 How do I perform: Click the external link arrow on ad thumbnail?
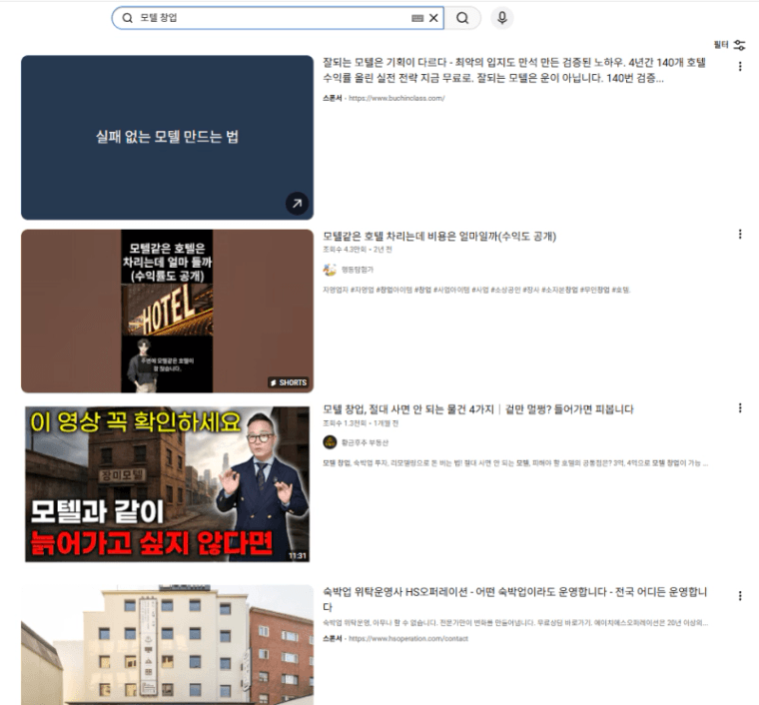[x=297, y=204]
